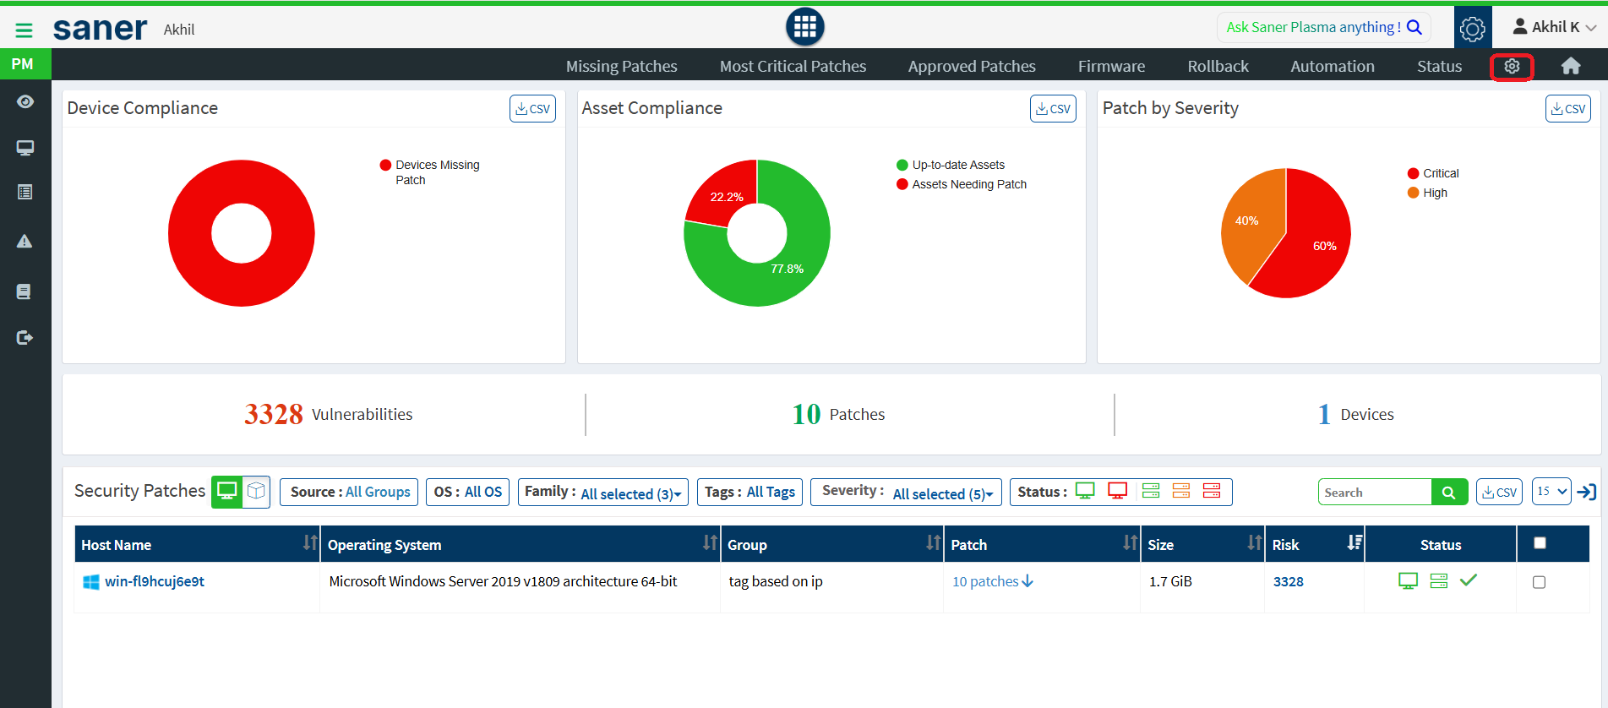
Task: Open host win-fl9hcuj6e9t details
Action: point(154,581)
